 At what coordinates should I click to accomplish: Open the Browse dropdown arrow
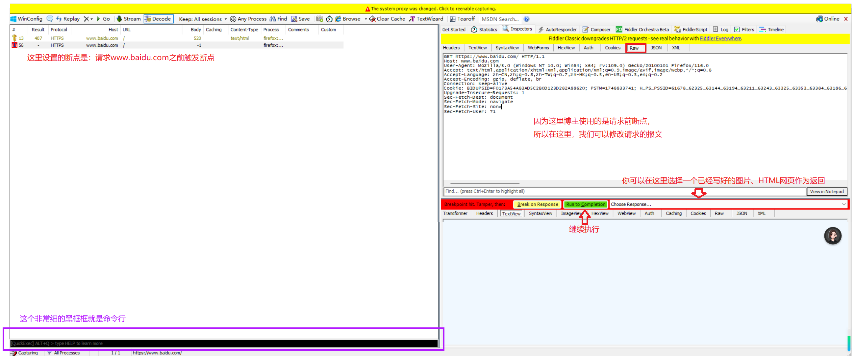[365, 19]
